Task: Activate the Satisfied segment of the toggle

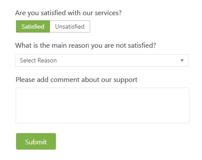Action: [33, 26]
